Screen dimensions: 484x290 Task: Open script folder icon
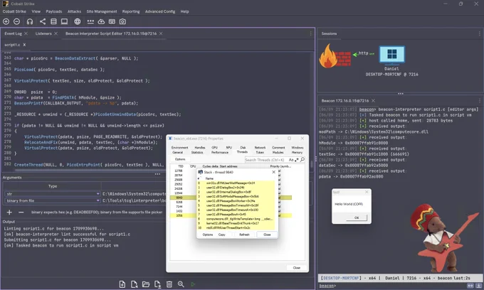(146, 284)
